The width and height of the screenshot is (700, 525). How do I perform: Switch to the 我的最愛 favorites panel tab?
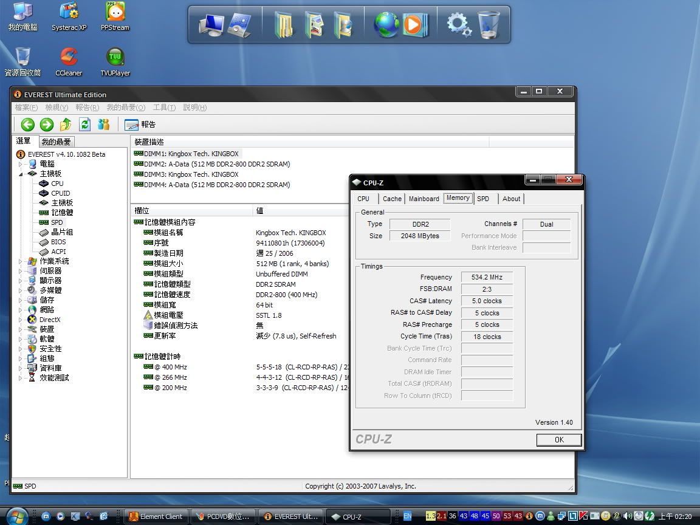coord(56,142)
